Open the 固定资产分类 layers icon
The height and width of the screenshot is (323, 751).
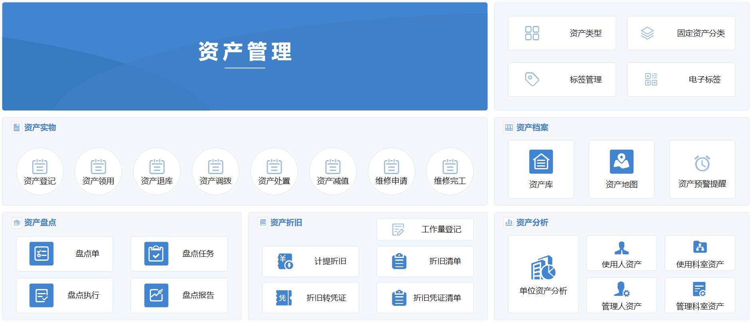647,33
